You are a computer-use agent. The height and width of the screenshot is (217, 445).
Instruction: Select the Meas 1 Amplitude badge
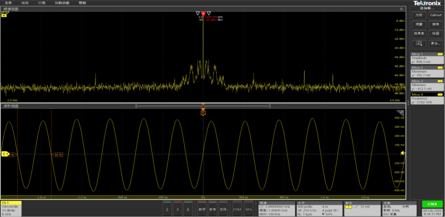[x=427, y=58]
